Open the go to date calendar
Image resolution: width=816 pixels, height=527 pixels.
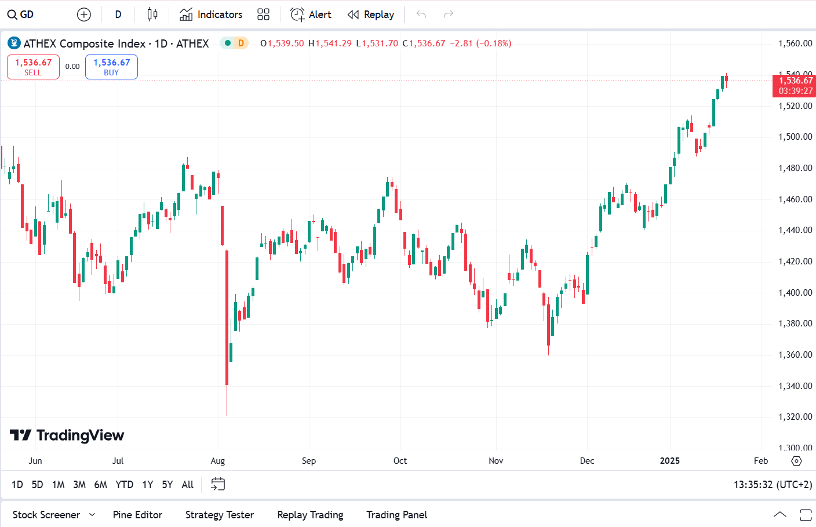218,484
